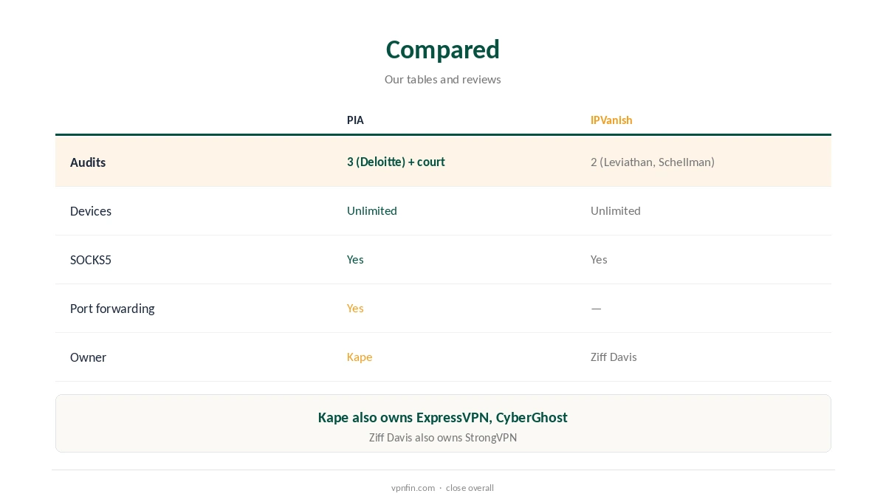Click the 'Compared' heading
Image resolution: width=886 pixels, height=502 pixels.
pyautogui.click(x=443, y=49)
